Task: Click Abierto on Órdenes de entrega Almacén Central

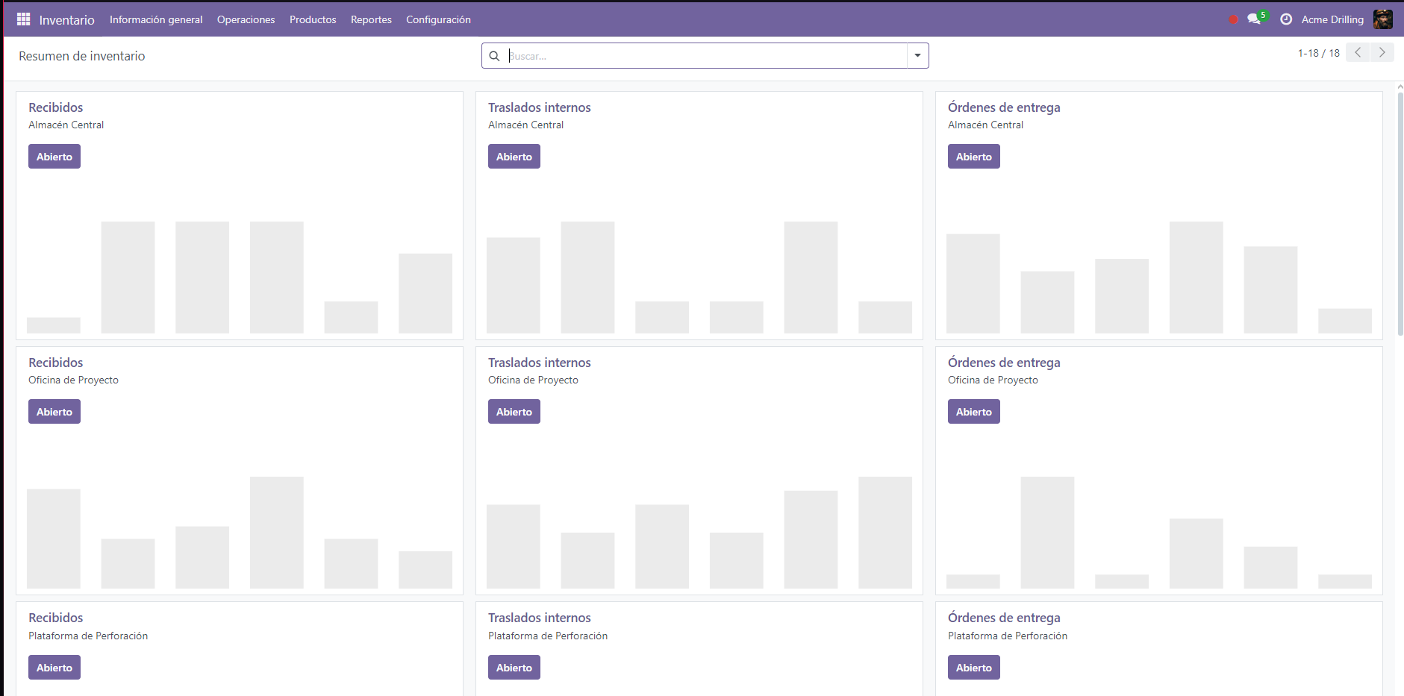Action: click(974, 157)
